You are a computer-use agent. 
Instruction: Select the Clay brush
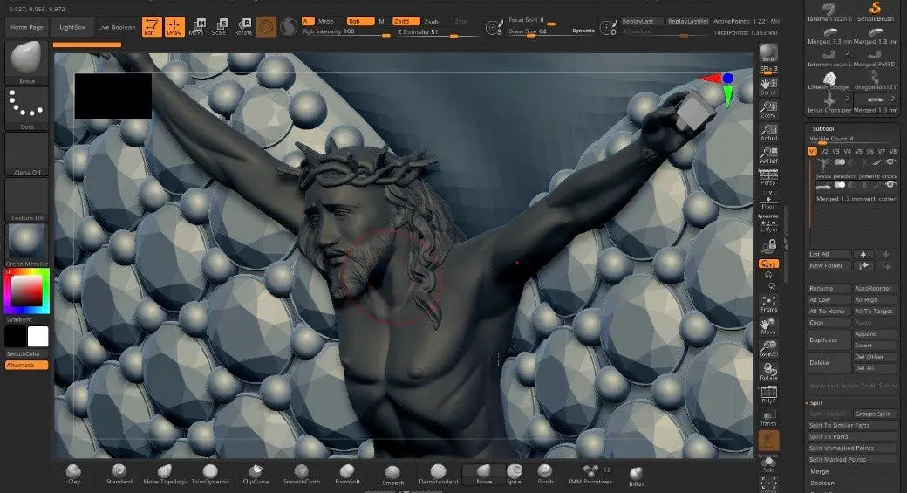[74, 475]
